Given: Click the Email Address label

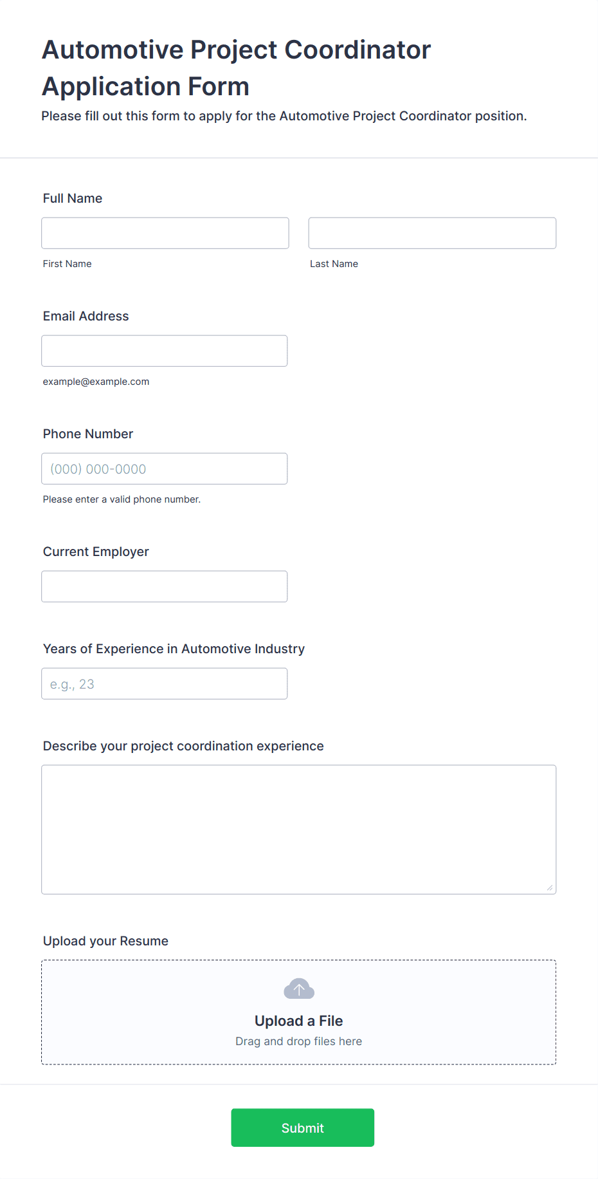Looking at the screenshot, I should (x=86, y=316).
